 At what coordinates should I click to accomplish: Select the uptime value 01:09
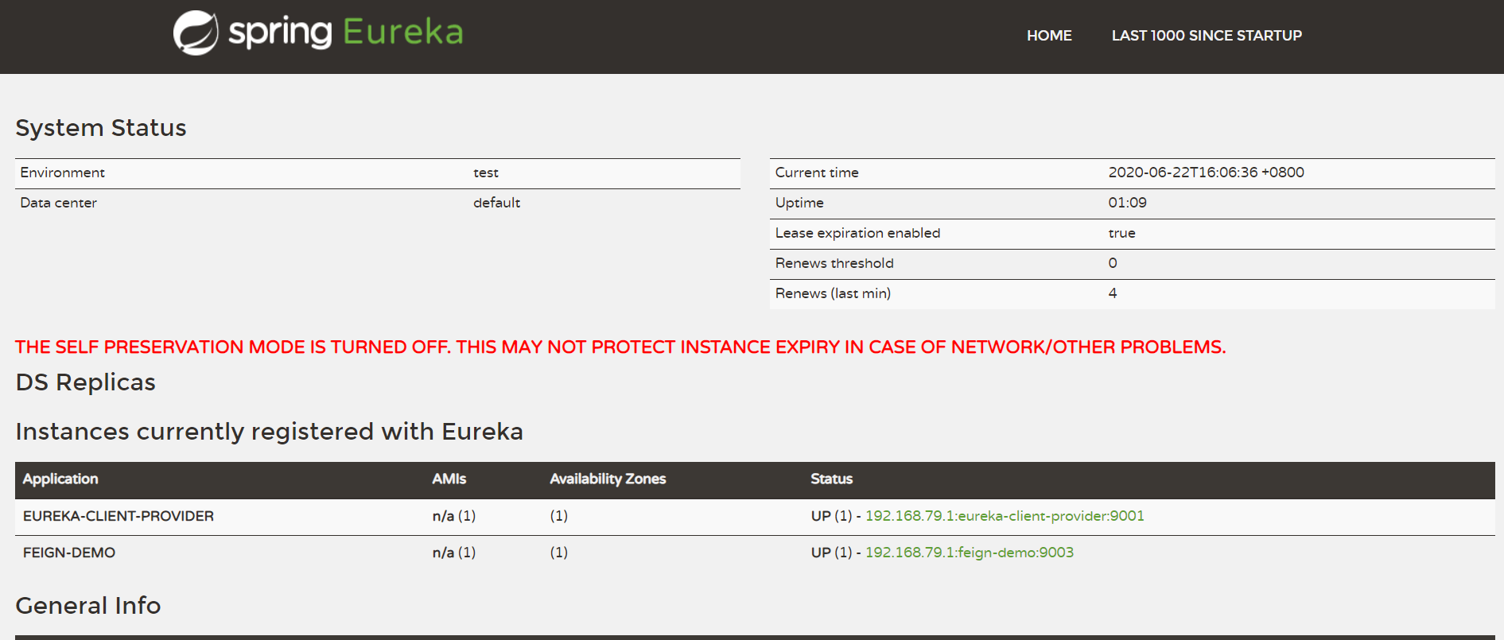pyautogui.click(x=1128, y=203)
